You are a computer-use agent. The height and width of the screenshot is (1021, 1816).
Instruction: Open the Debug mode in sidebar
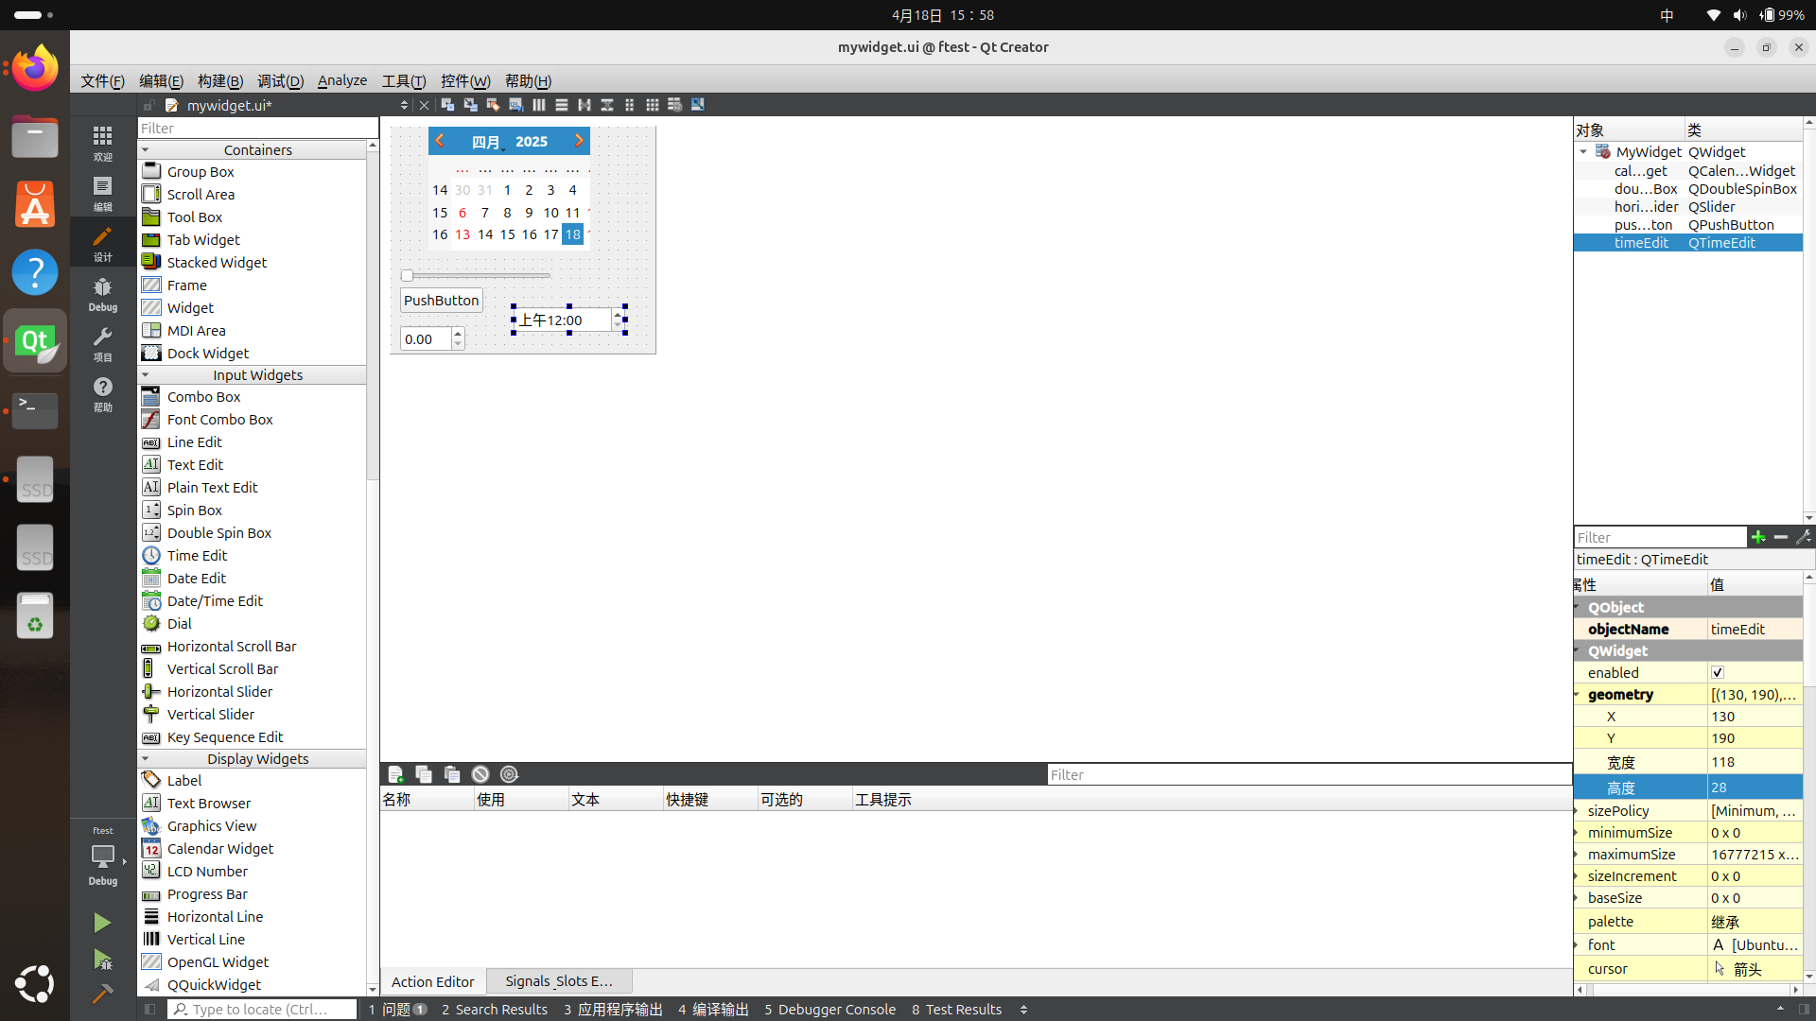point(102,293)
